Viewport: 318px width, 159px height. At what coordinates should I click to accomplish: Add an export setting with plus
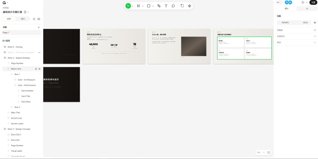pyautogui.click(x=315, y=42)
